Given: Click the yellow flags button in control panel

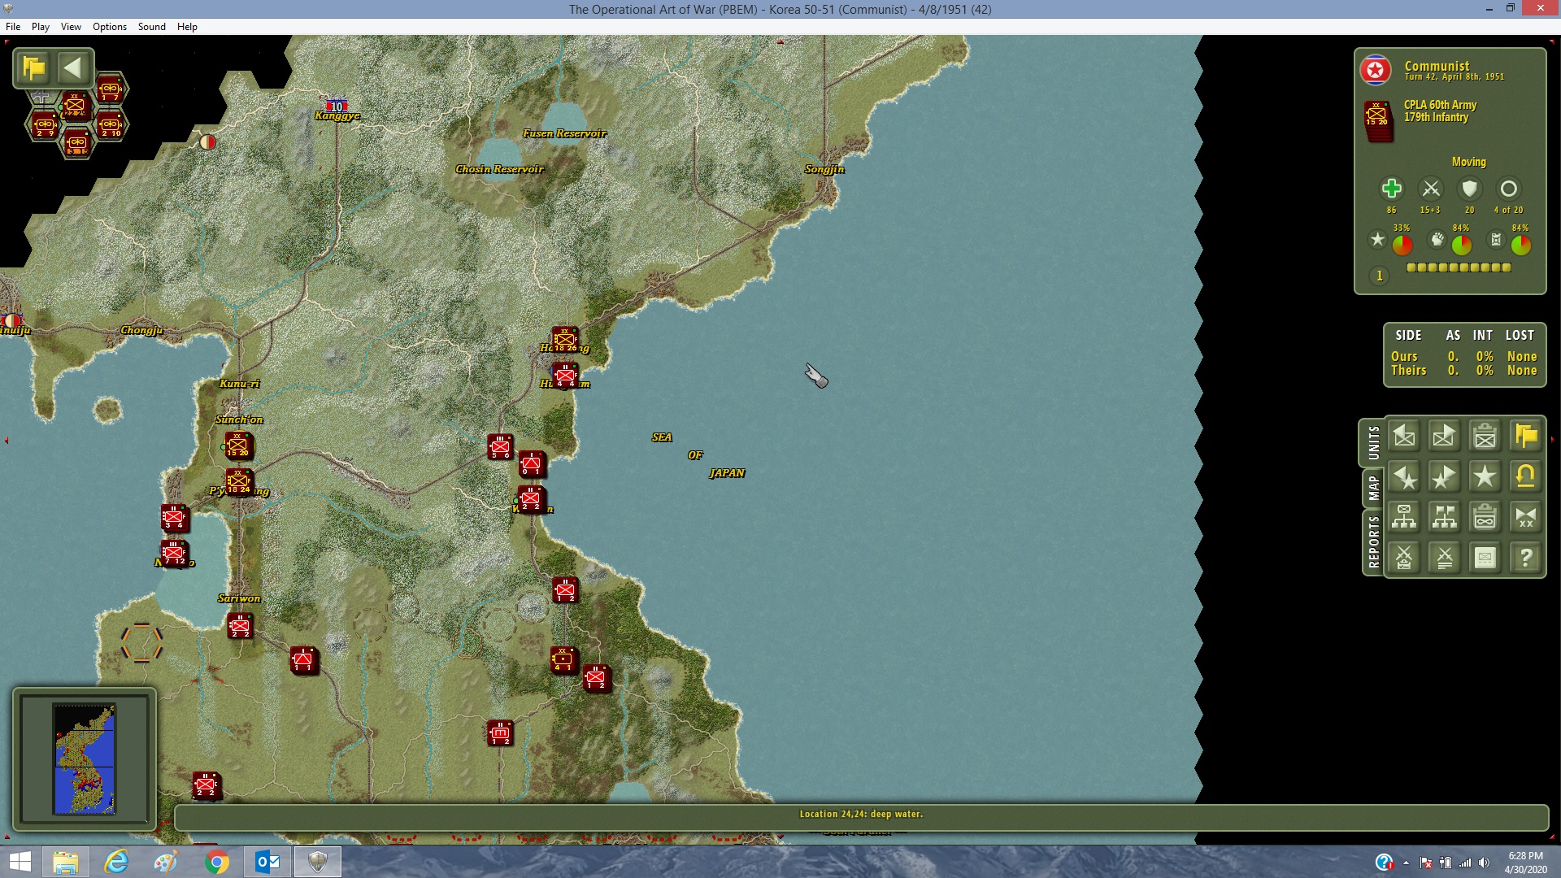Looking at the screenshot, I should [x=1526, y=437].
